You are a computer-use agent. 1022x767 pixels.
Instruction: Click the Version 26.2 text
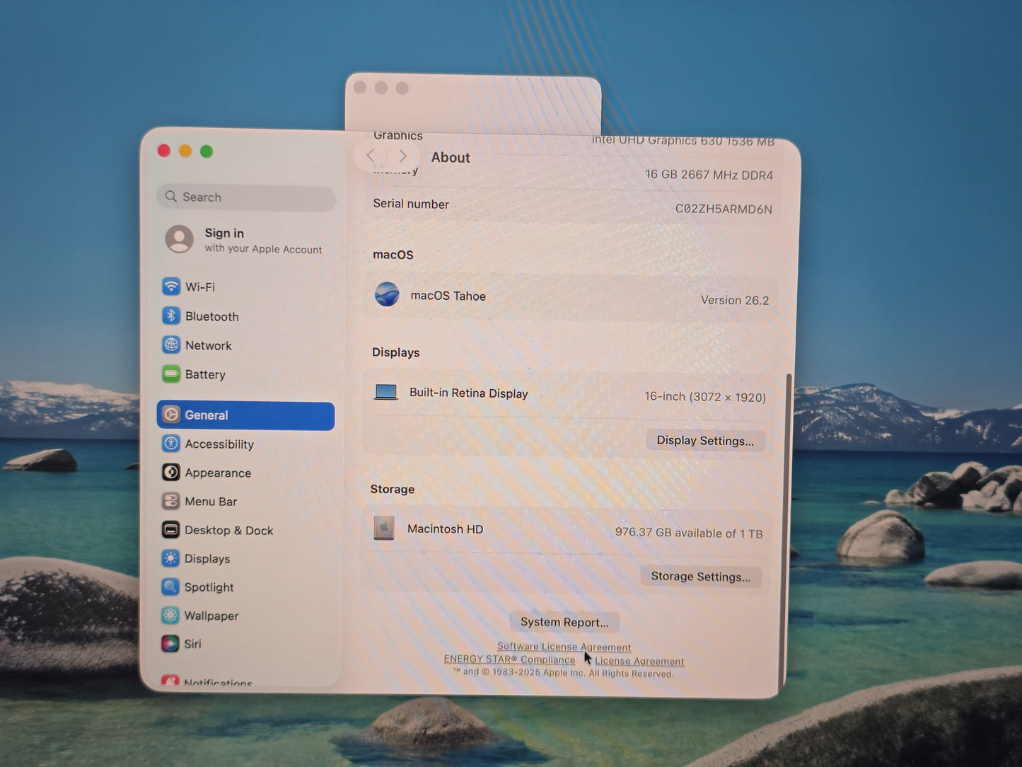click(x=735, y=300)
